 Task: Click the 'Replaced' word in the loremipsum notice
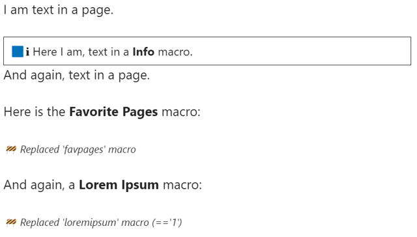coord(40,223)
